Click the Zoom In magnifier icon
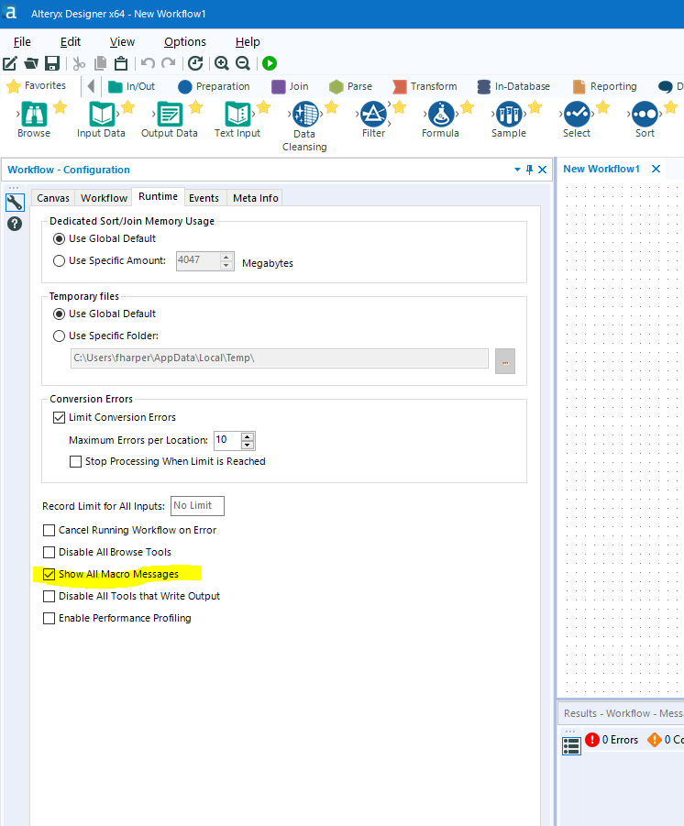Image resolution: width=684 pixels, height=826 pixels. coord(222,63)
